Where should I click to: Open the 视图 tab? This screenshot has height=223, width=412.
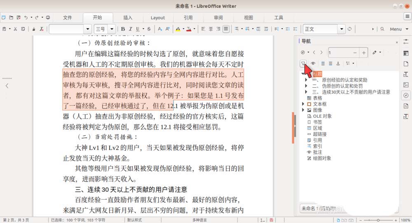click(x=248, y=18)
